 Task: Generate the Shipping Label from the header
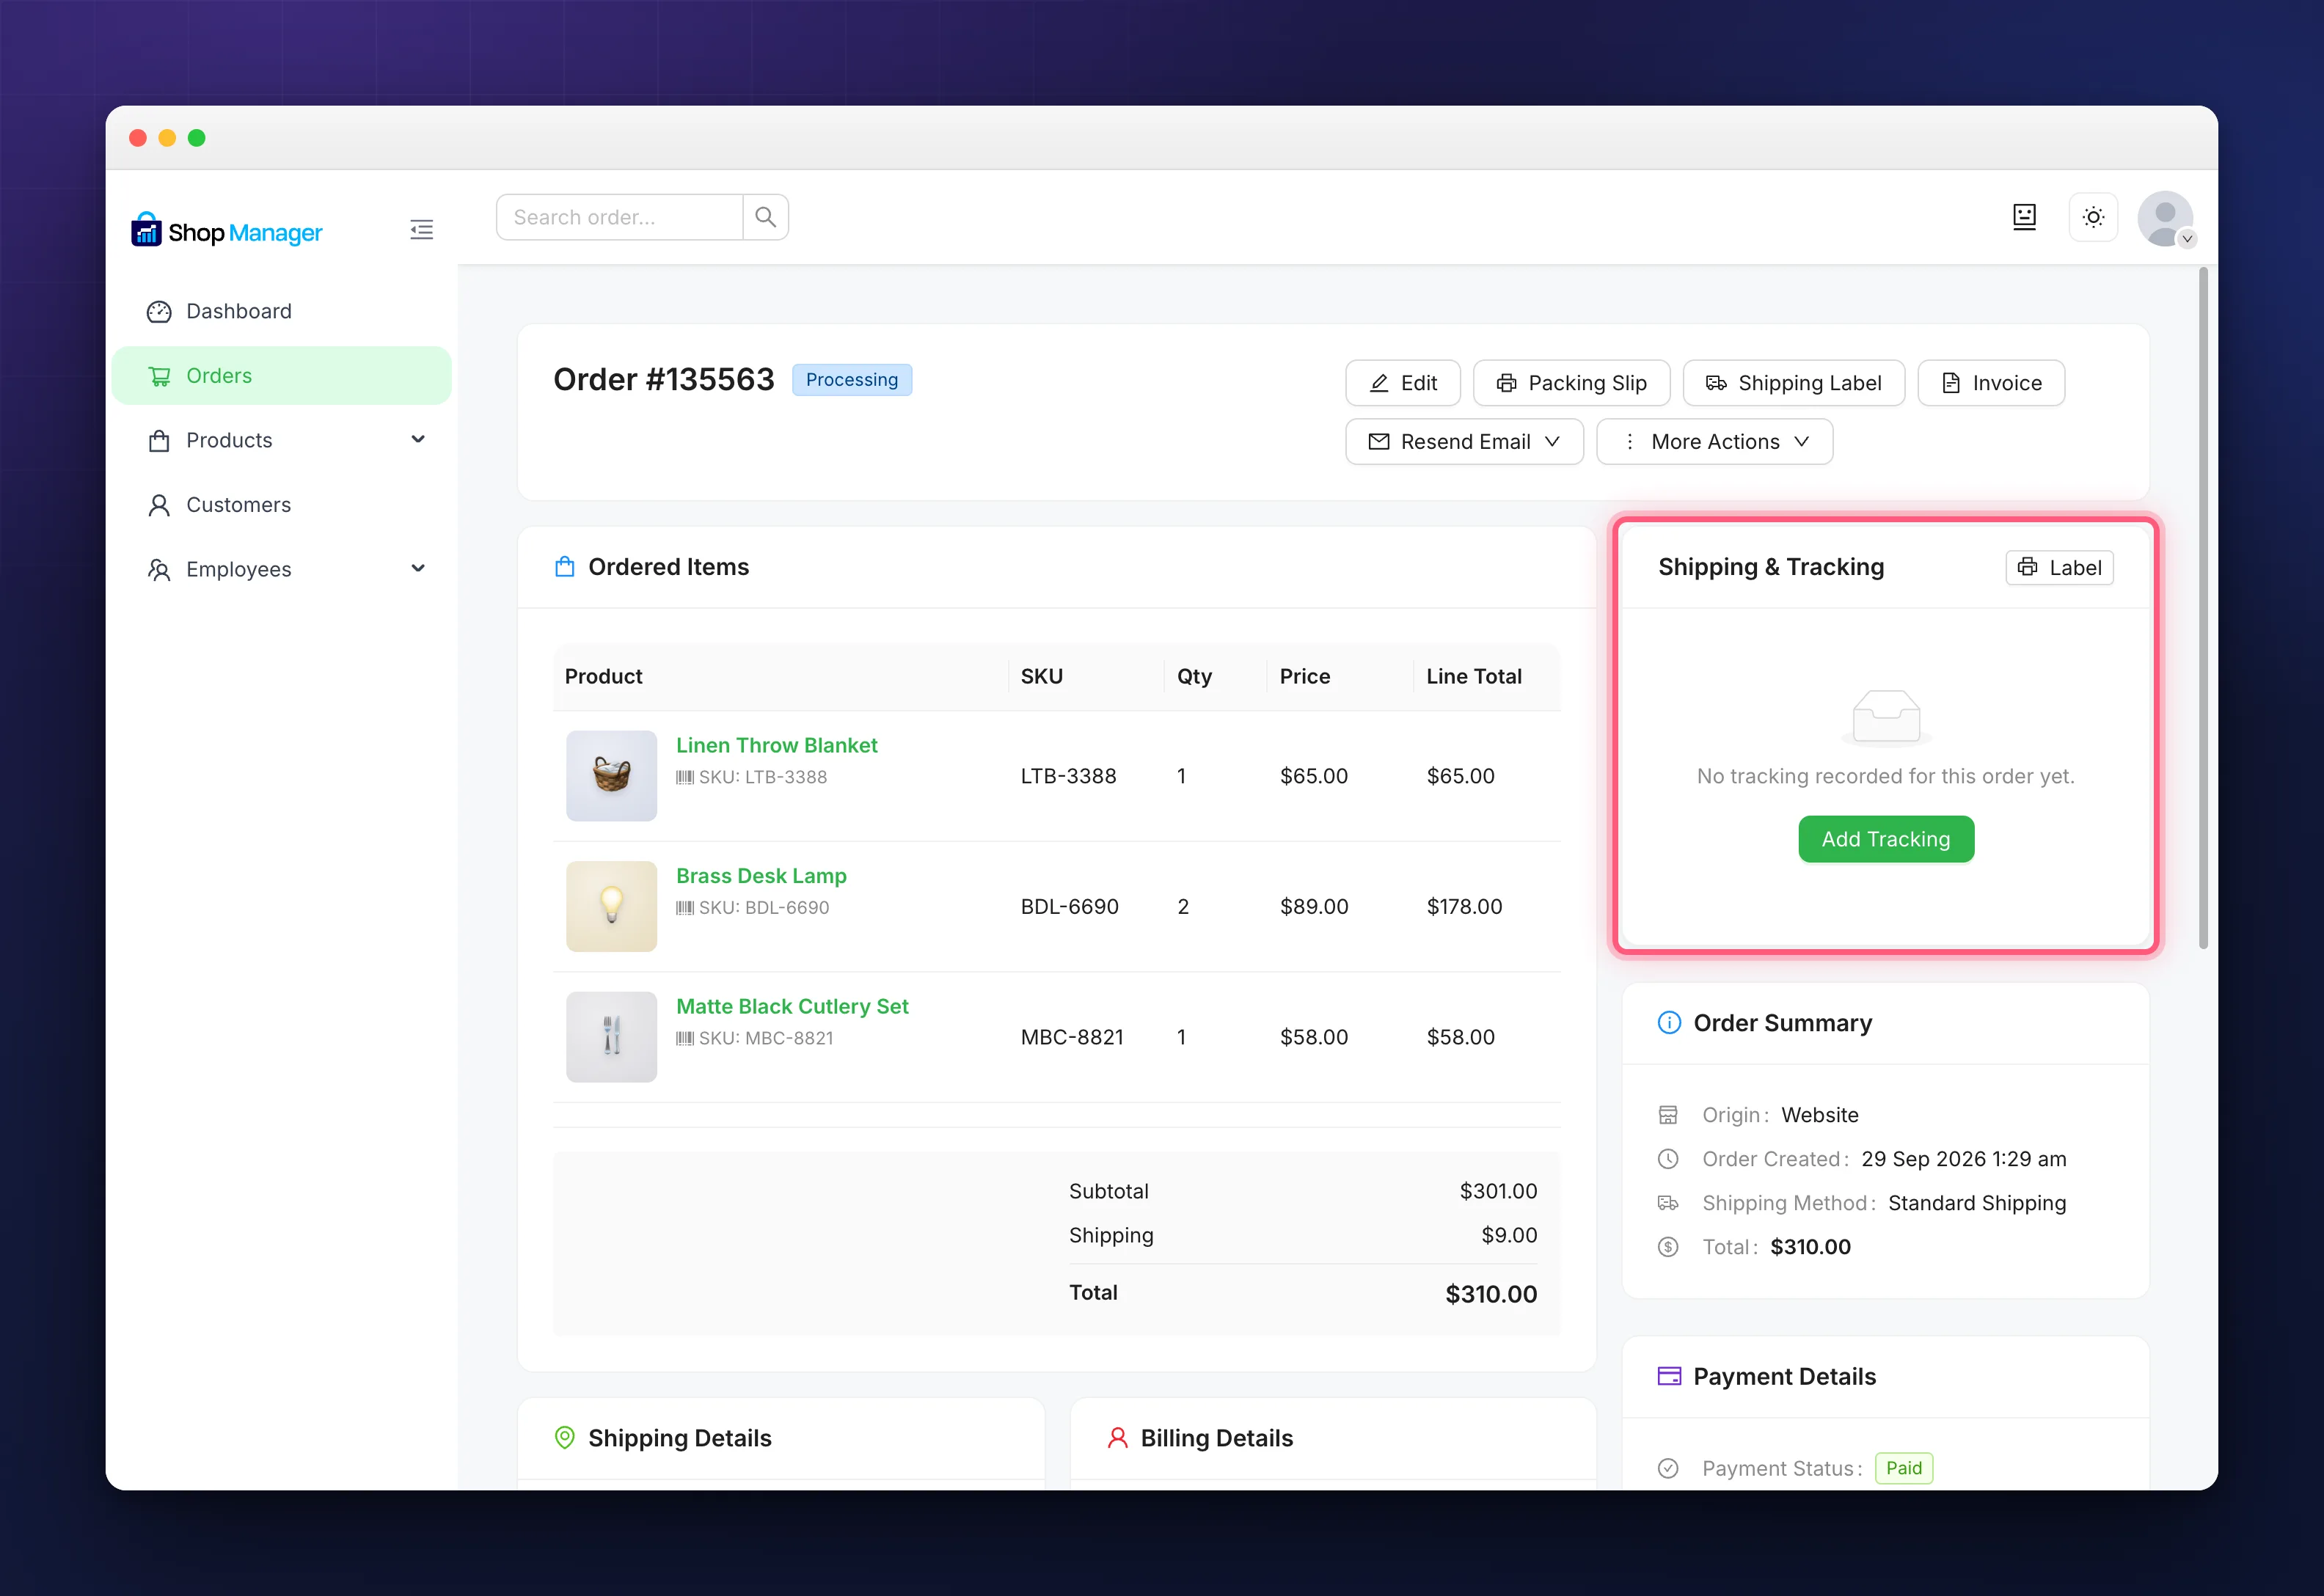click(x=1793, y=383)
